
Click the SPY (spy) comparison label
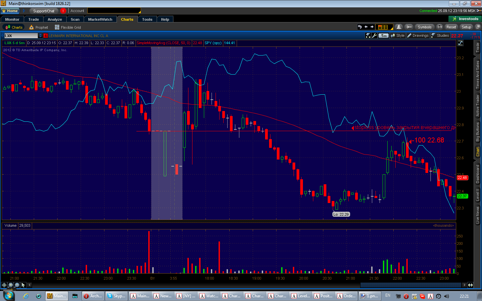[x=213, y=43]
